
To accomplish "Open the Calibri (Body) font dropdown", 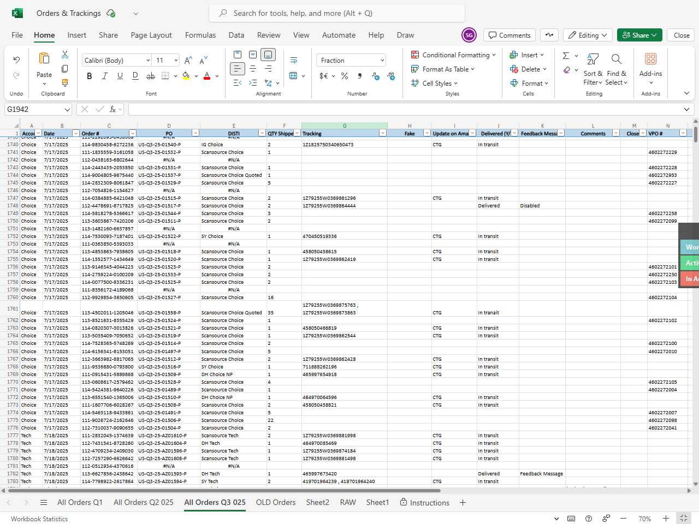I will point(147,60).
